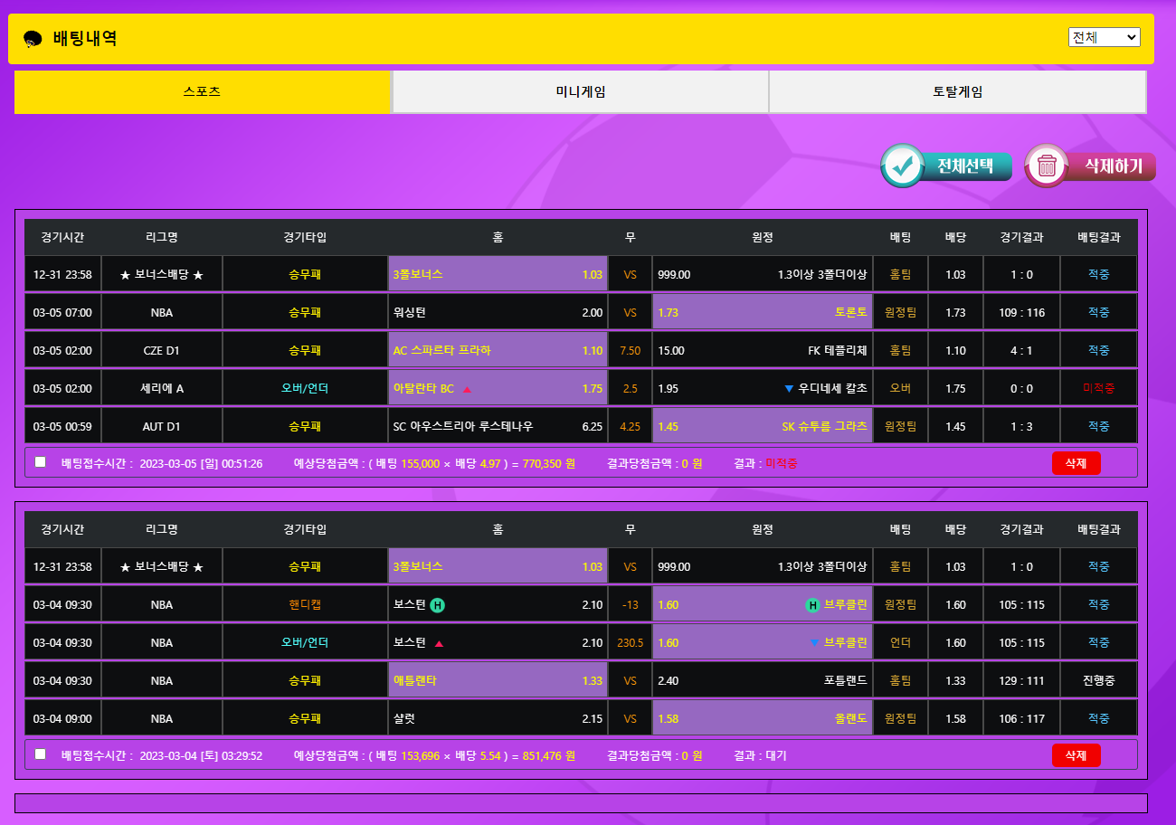Click the AC 스파르타 프라하 home odds cell
The width and height of the screenshot is (1176, 825).
tap(497, 351)
